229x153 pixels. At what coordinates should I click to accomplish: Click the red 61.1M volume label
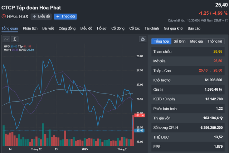click(140, 115)
